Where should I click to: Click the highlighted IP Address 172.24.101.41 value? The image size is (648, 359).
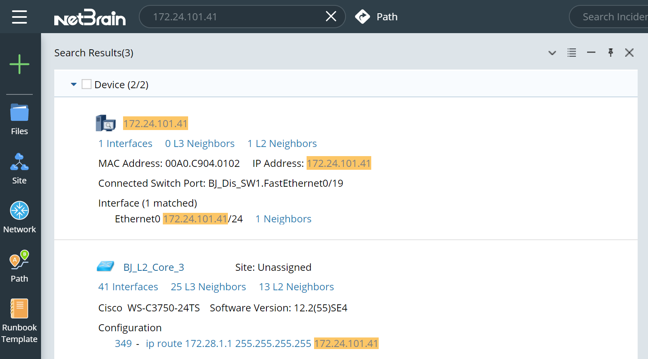pyautogui.click(x=339, y=164)
